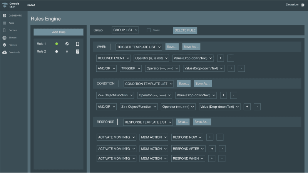Click the phone icon on Rule 1
Image resolution: width=308 pixels, height=173 pixels.
[77, 44]
